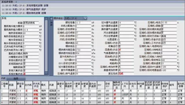
Task: Click the 压缩机1设备状态 field
Action: (169, 40)
